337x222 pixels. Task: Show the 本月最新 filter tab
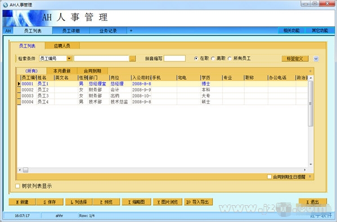pyautogui.click(x=62, y=71)
